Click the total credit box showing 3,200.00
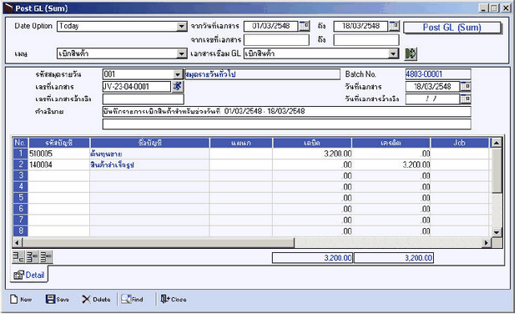 [x=394, y=258]
